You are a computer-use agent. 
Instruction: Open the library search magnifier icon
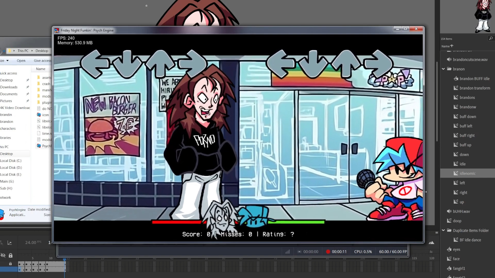pos(491,38)
